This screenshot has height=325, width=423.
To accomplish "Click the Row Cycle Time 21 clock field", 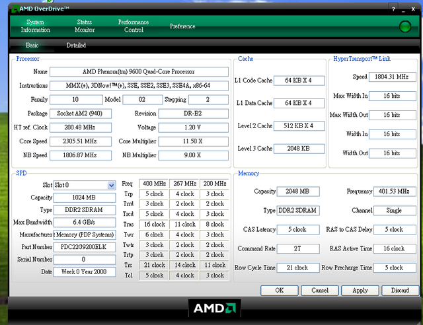I will tap(298, 268).
